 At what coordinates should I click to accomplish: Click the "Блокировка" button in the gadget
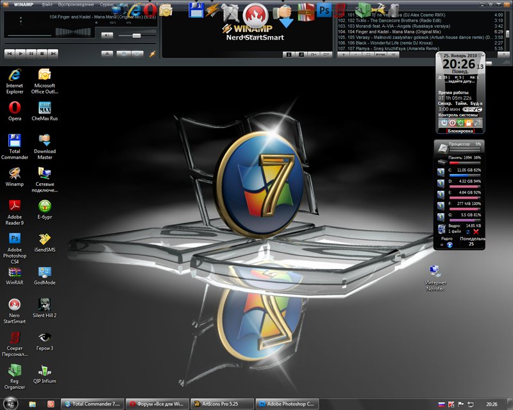click(x=460, y=131)
